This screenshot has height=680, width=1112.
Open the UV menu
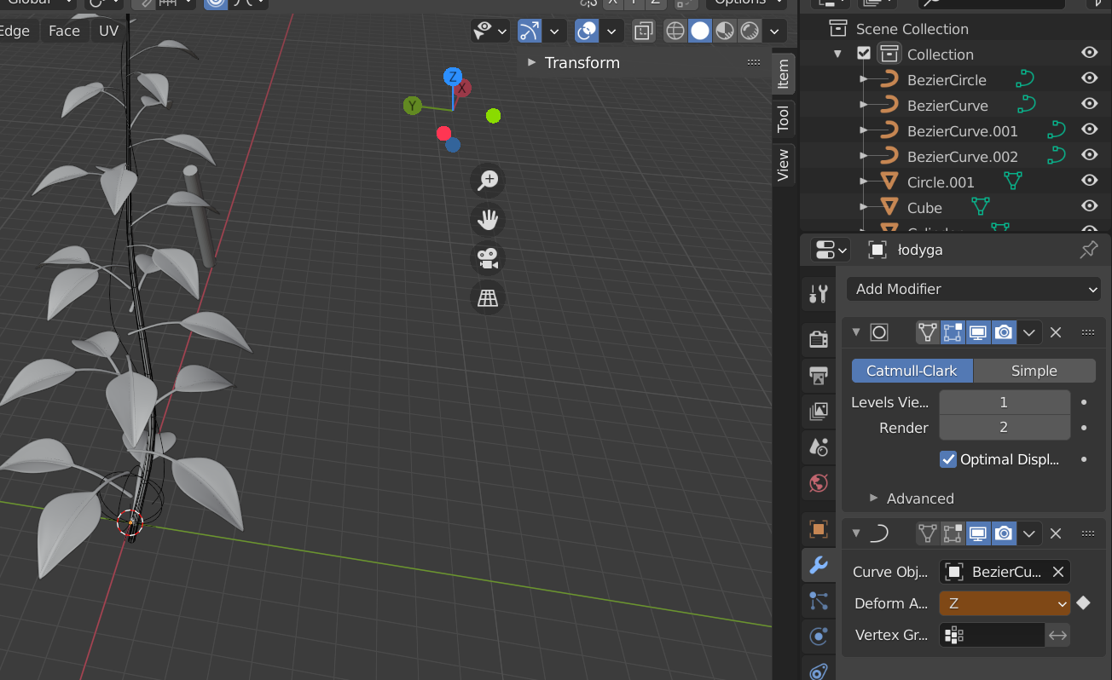pos(108,31)
